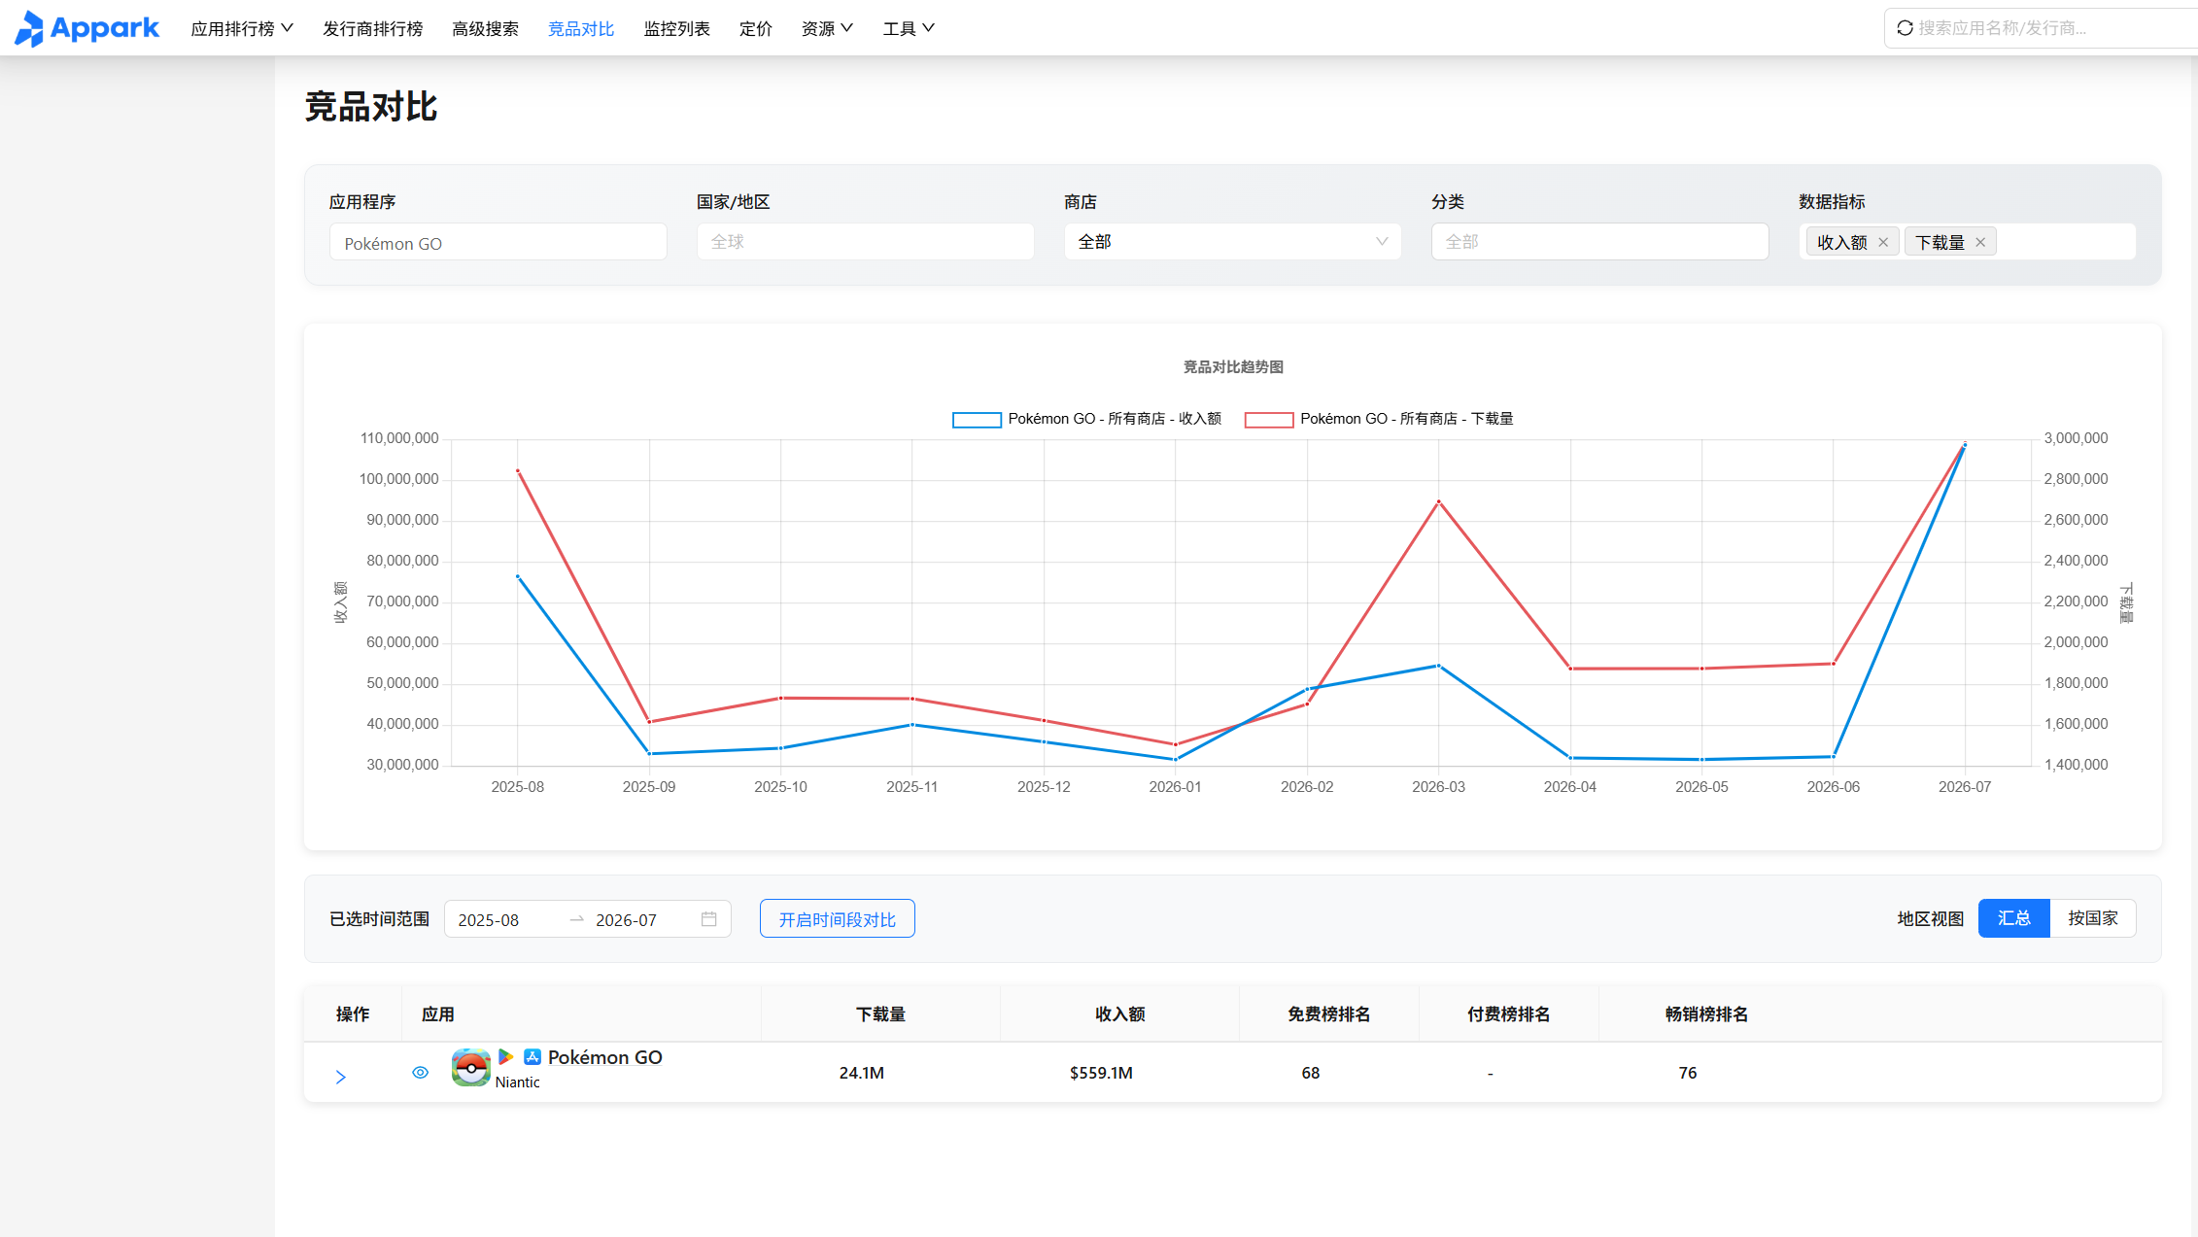Image resolution: width=2198 pixels, height=1237 pixels.
Task: Click the 下载量 column header
Action: (880, 1014)
